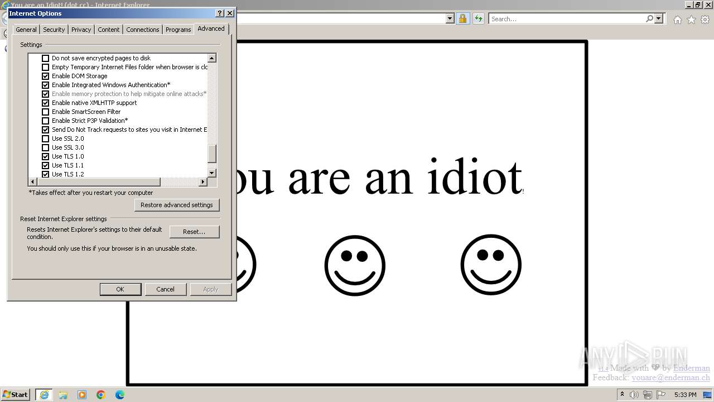
Task: Show hidden tray icons arrow
Action: [x=622, y=395]
